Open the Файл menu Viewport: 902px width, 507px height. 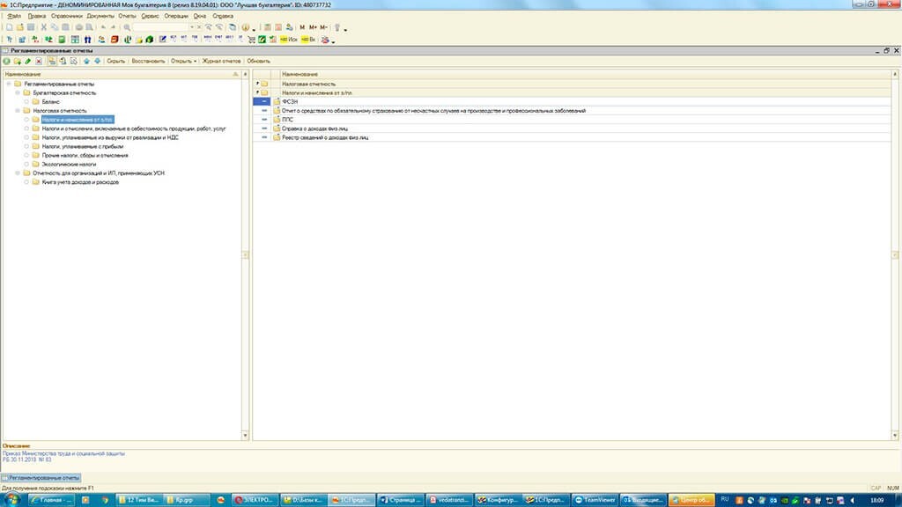point(14,16)
